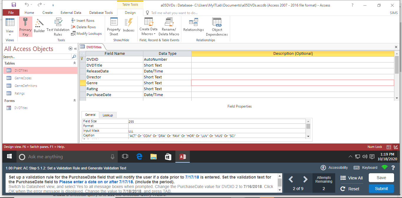402x198 pixels.
Task: Click the Submit button
Action: click(381, 189)
